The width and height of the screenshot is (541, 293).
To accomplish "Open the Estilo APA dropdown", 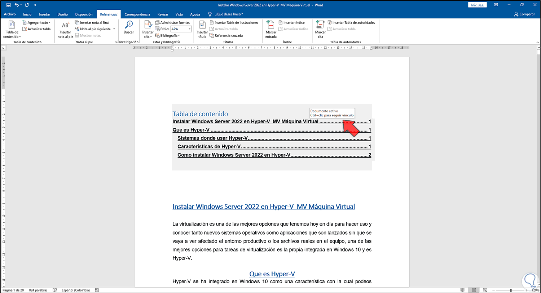I will tap(189, 29).
